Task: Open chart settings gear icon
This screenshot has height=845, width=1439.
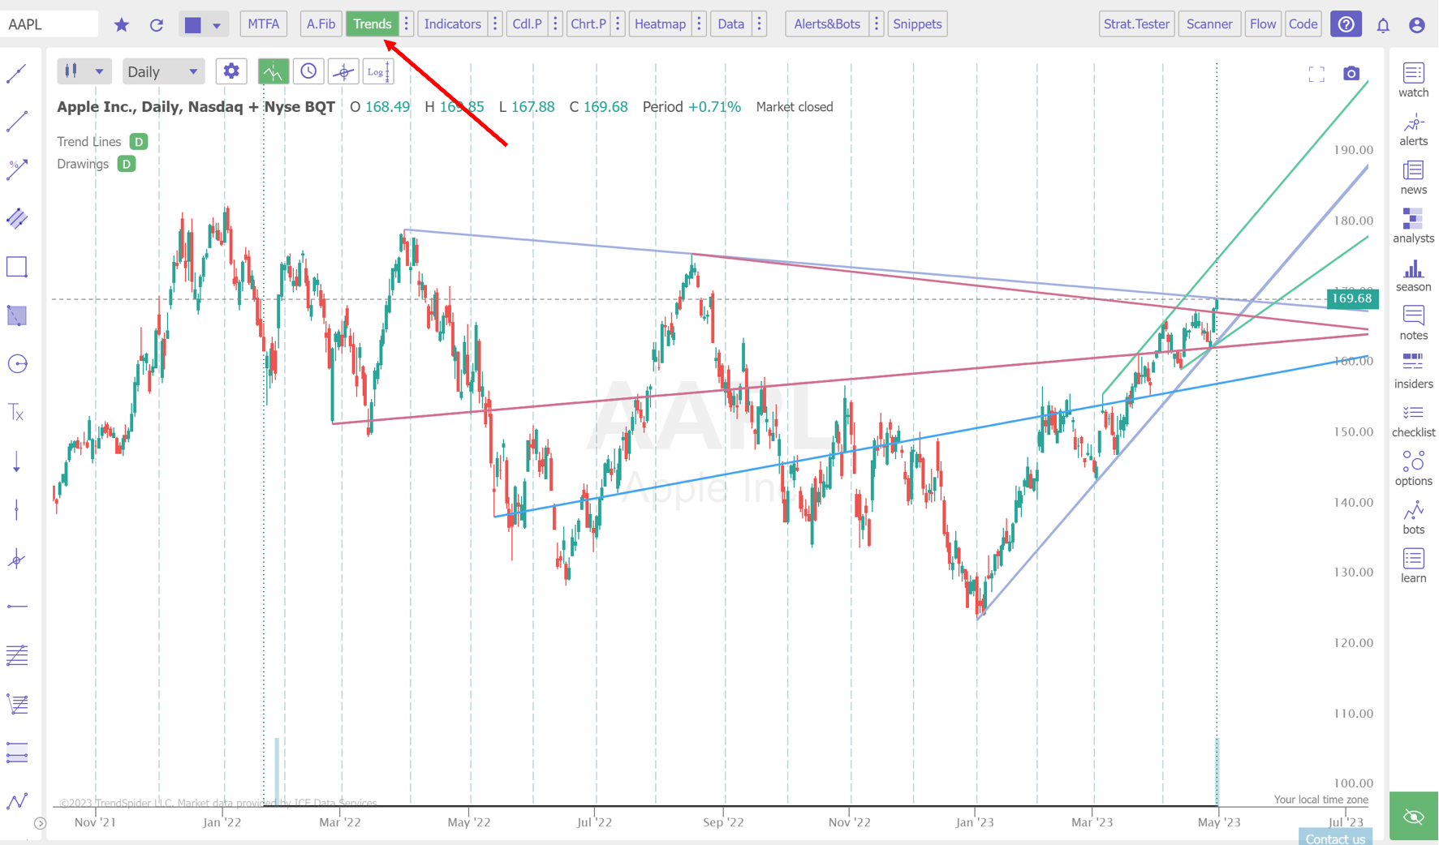Action: click(x=231, y=71)
